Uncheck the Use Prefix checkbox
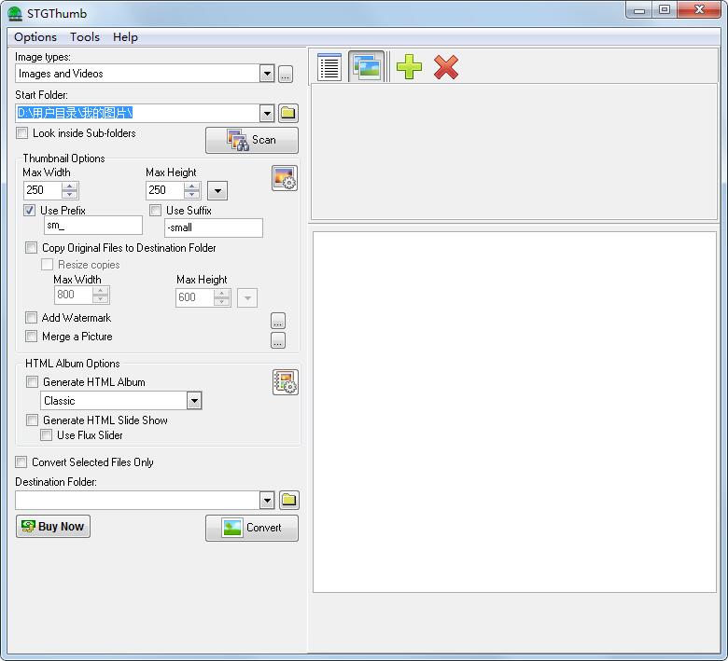Screen dimensions: 728x661 30,211
